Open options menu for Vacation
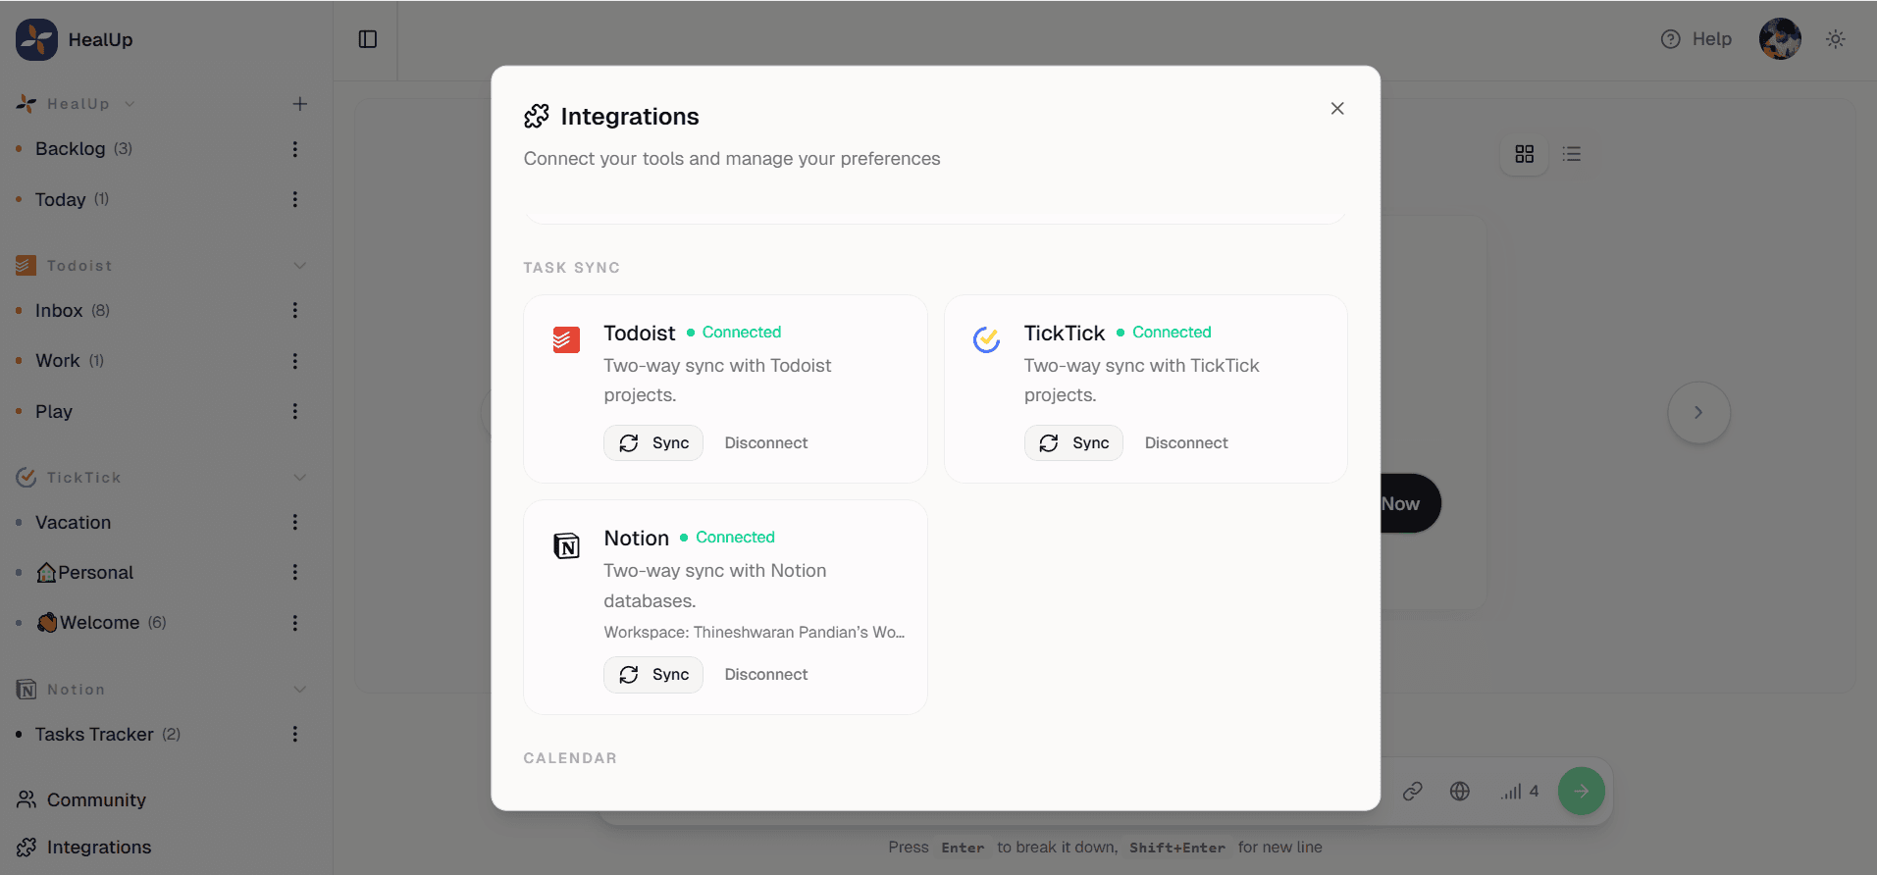The height and width of the screenshot is (875, 1877). 294,522
